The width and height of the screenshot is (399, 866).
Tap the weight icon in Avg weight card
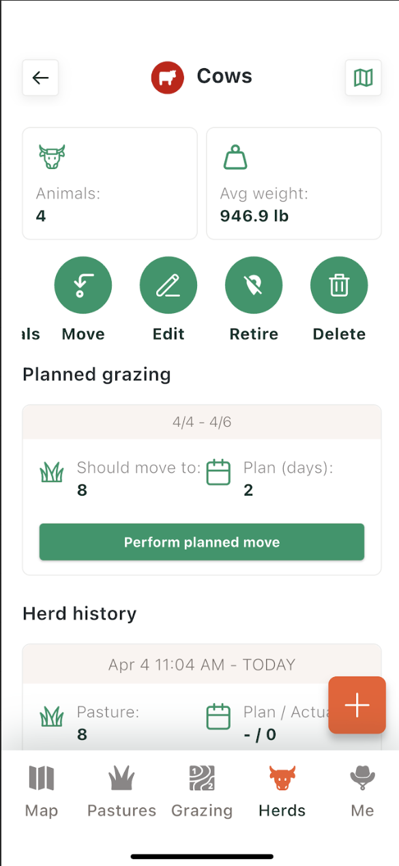pyautogui.click(x=235, y=157)
